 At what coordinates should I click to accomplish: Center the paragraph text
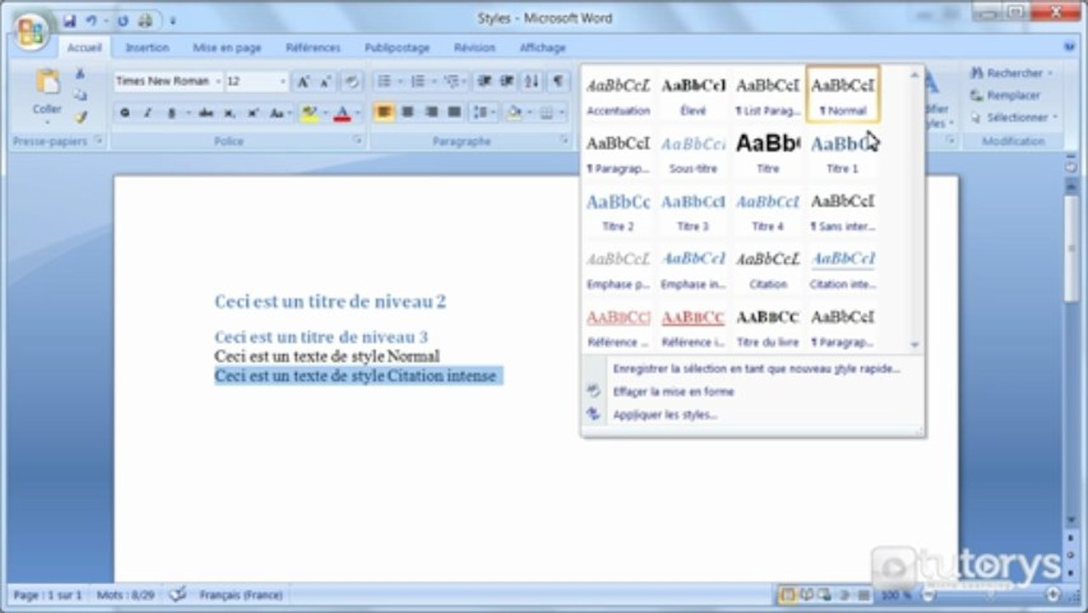point(407,112)
